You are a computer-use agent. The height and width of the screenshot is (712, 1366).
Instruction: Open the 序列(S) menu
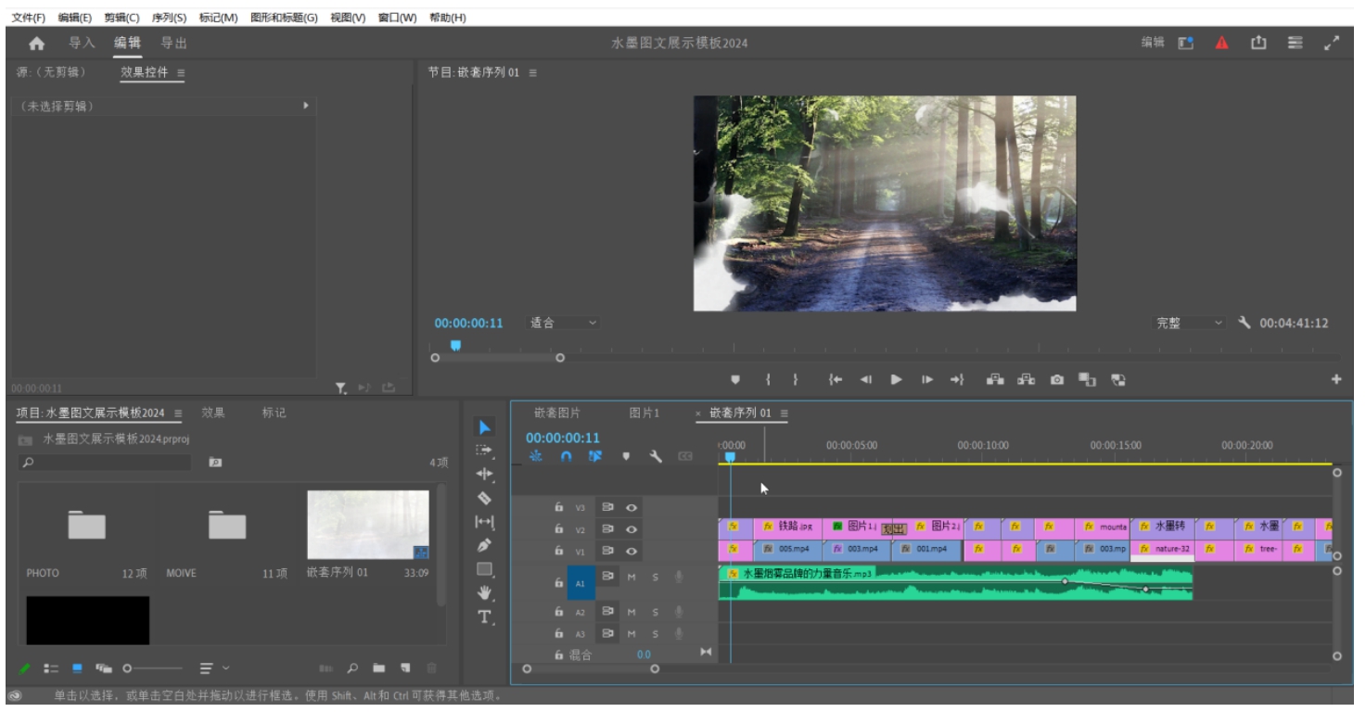(x=169, y=18)
